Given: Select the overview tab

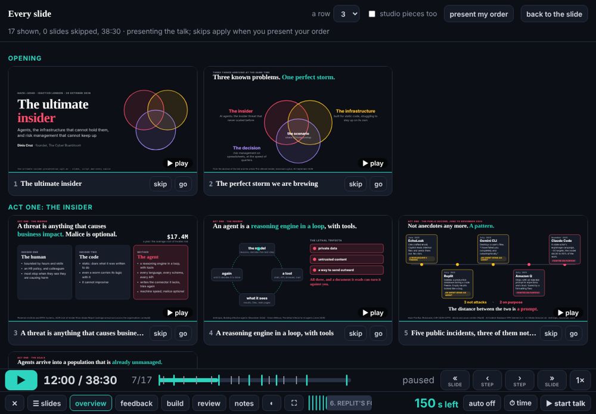Looking at the screenshot, I should pos(91,403).
